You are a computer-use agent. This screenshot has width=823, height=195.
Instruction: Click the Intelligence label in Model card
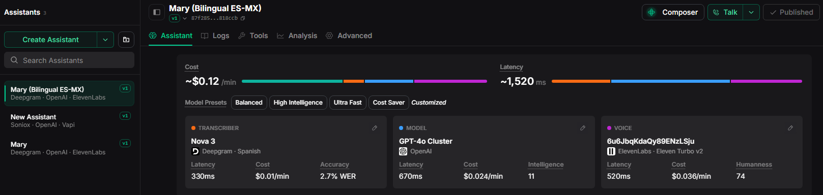point(546,165)
